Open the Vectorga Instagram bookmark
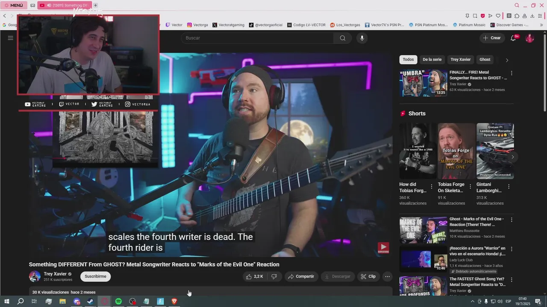 coord(197,25)
